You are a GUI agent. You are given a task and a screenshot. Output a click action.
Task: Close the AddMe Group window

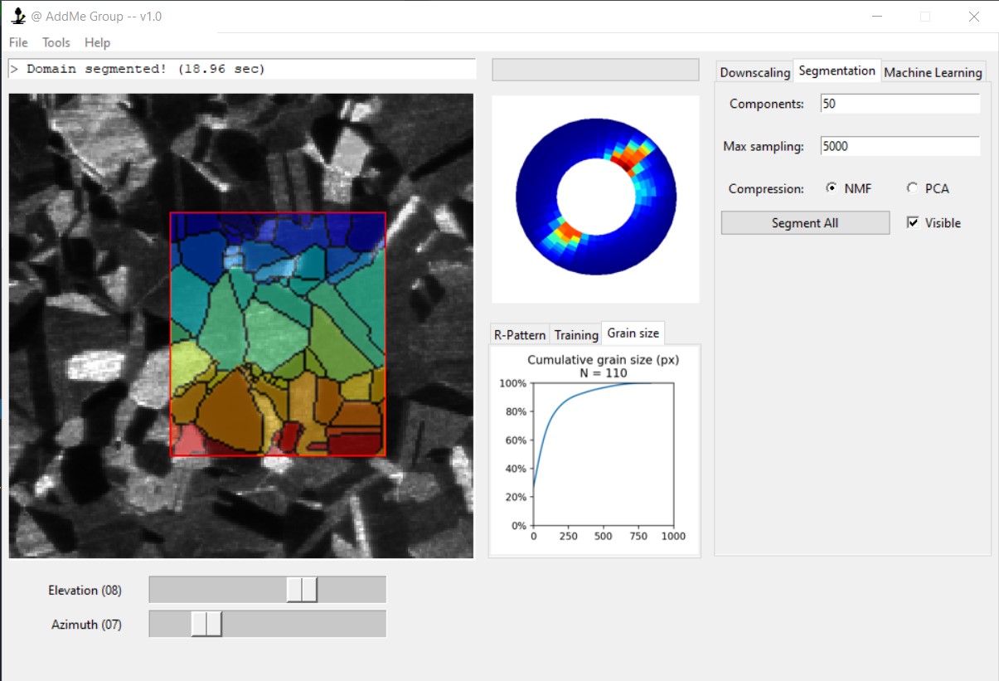pos(974,17)
